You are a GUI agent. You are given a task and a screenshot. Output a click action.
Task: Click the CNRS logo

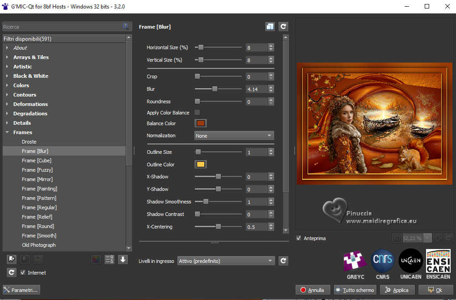(382, 264)
